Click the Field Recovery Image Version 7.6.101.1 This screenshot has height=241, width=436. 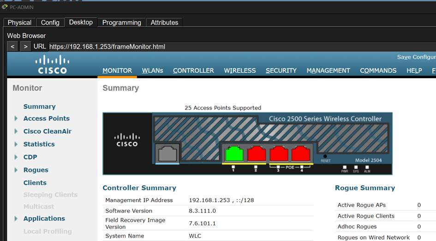[202, 223]
